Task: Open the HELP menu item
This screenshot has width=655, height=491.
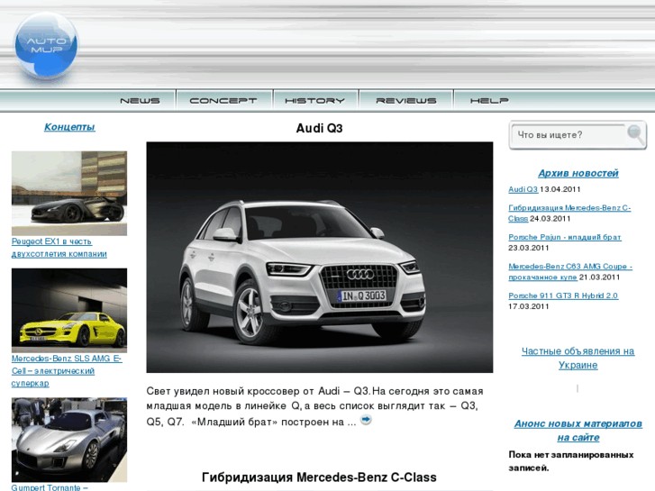Action: point(489,101)
